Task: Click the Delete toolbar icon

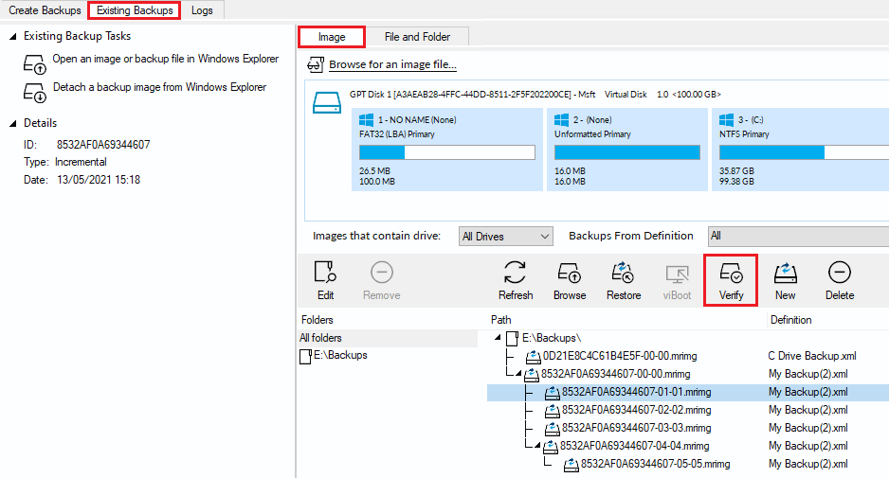Action: pos(839,280)
